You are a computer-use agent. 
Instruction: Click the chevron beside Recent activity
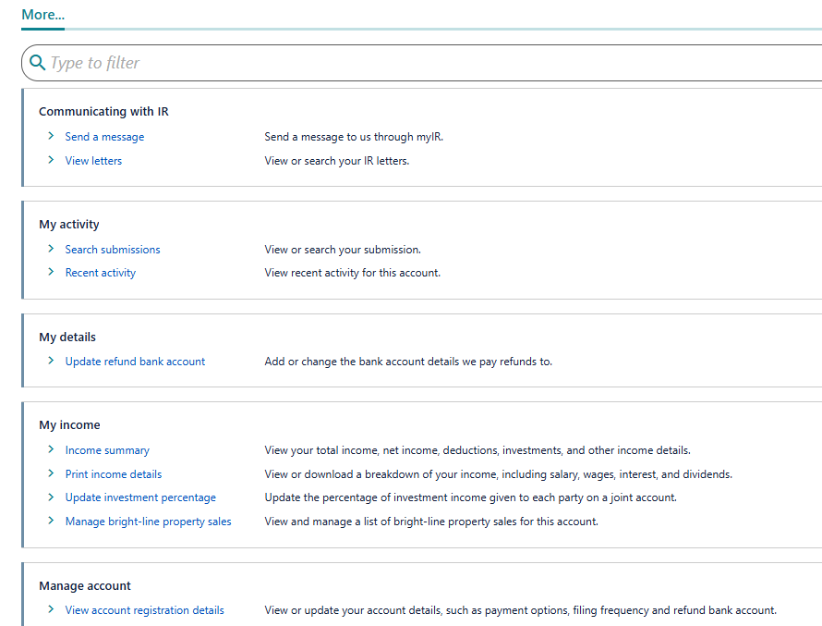[x=52, y=272]
